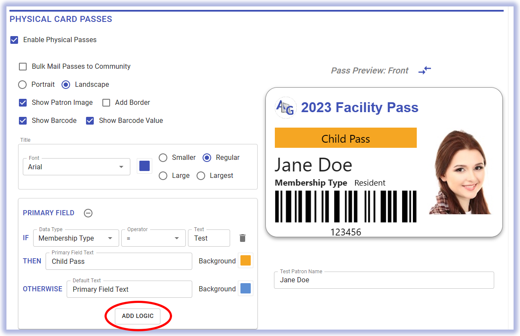Click the AG logo on the pass preview
Screen dimensions: 520x336
285,107
